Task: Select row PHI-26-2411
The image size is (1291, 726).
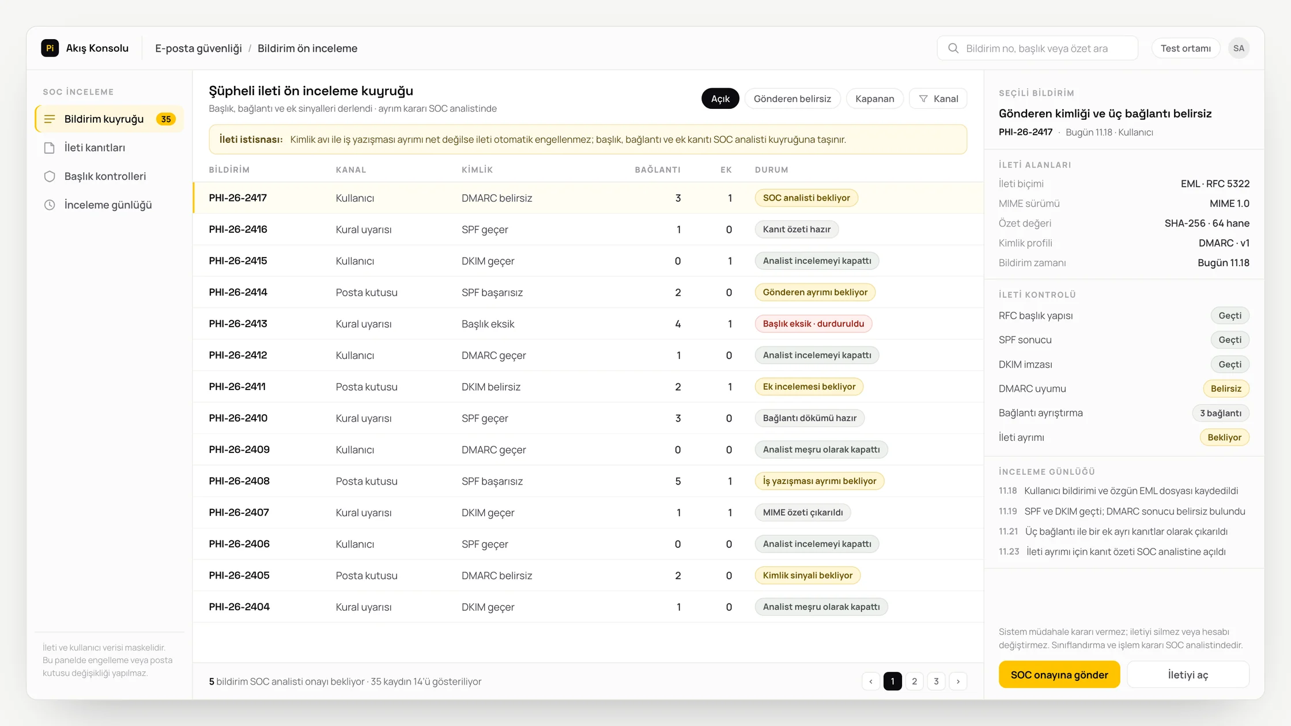Action: coord(588,387)
